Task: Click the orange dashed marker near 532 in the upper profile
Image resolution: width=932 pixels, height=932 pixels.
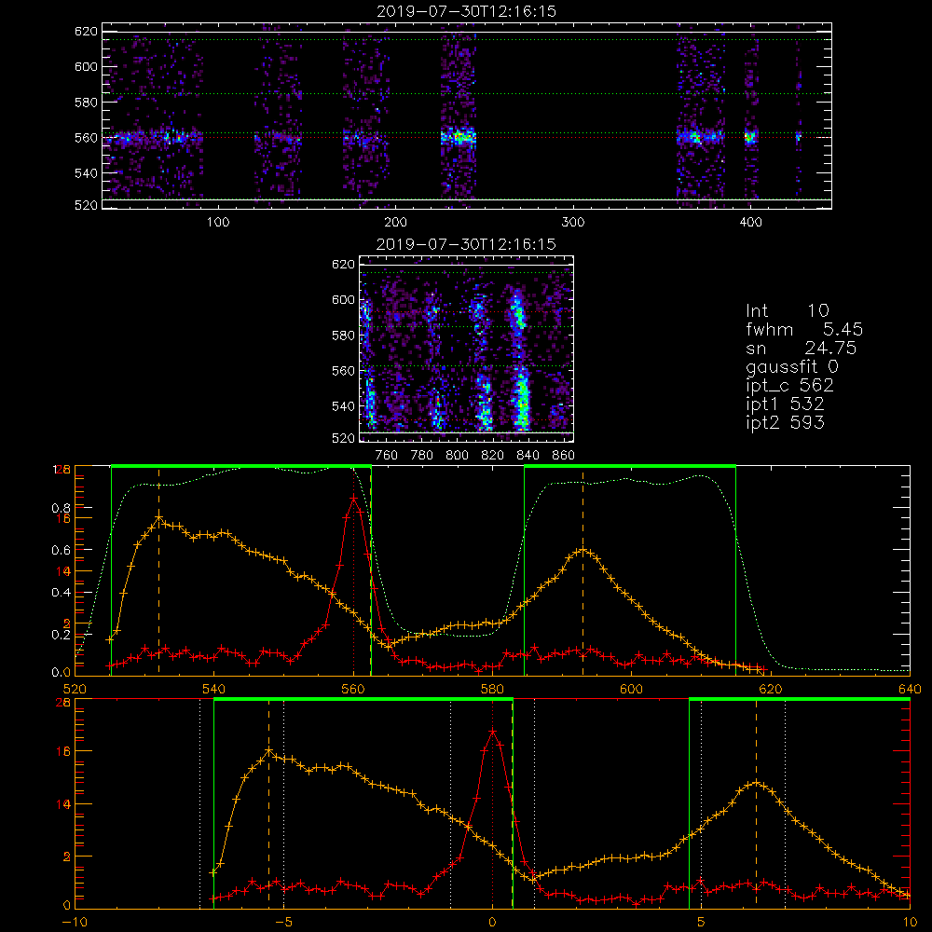Action: (158, 570)
